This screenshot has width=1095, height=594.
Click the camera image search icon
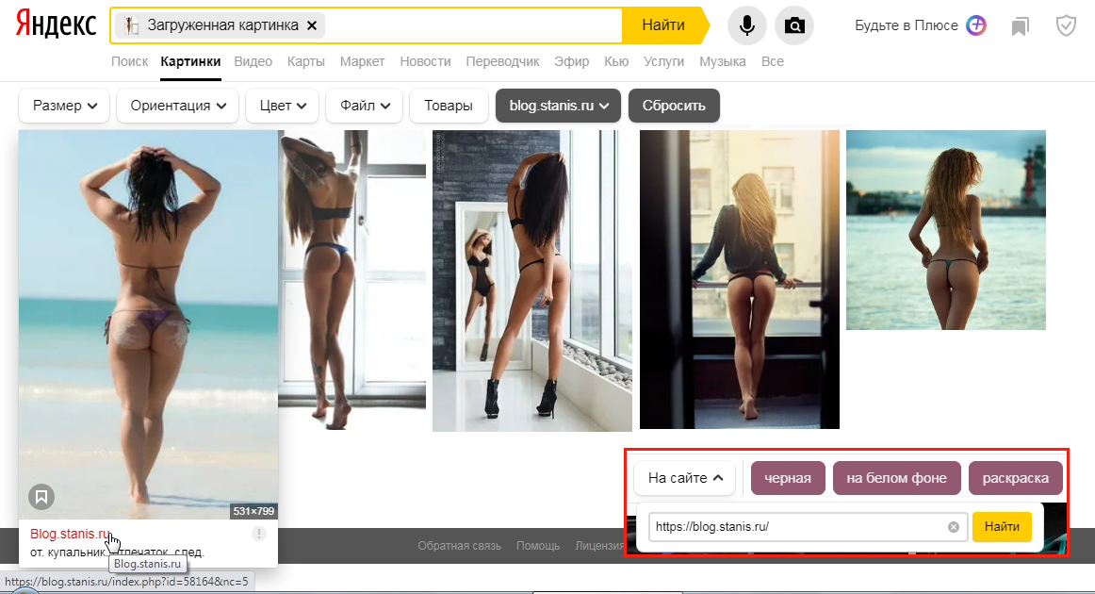(x=794, y=25)
